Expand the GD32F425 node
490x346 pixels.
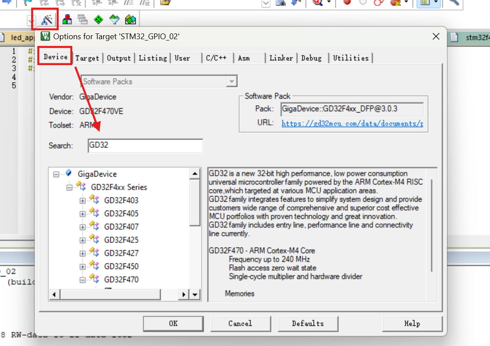pyautogui.click(x=82, y=240)
